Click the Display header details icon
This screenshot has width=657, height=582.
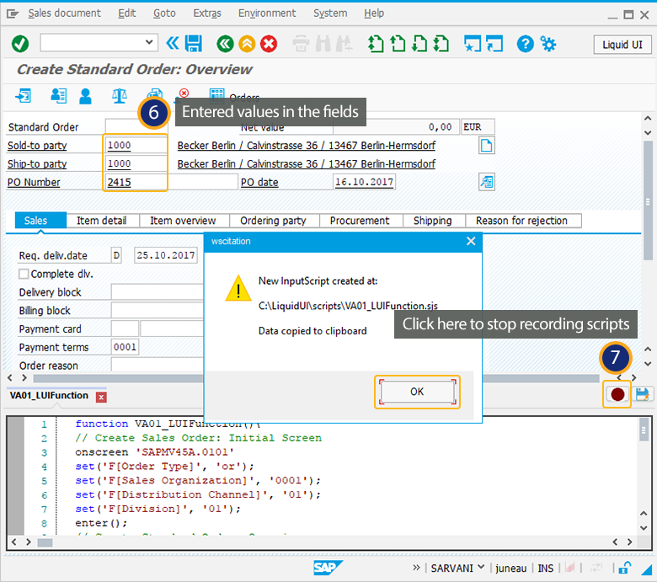(58, 95)
